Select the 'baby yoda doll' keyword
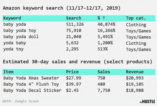157x106 pixels. pos(20,37)
